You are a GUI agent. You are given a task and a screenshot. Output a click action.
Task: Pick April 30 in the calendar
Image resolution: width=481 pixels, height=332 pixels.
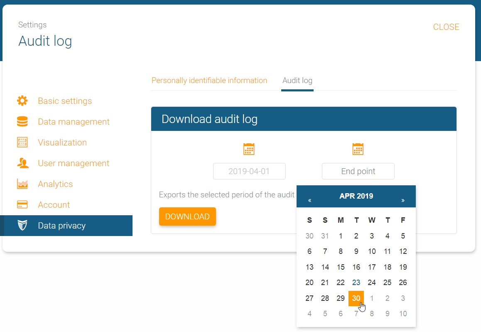click(356, 298)
